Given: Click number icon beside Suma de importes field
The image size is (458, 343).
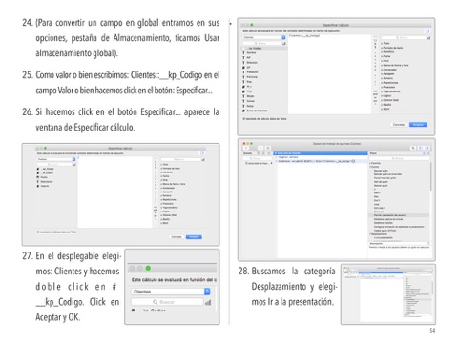Looking at the screenshot, I should click(244, 111).
